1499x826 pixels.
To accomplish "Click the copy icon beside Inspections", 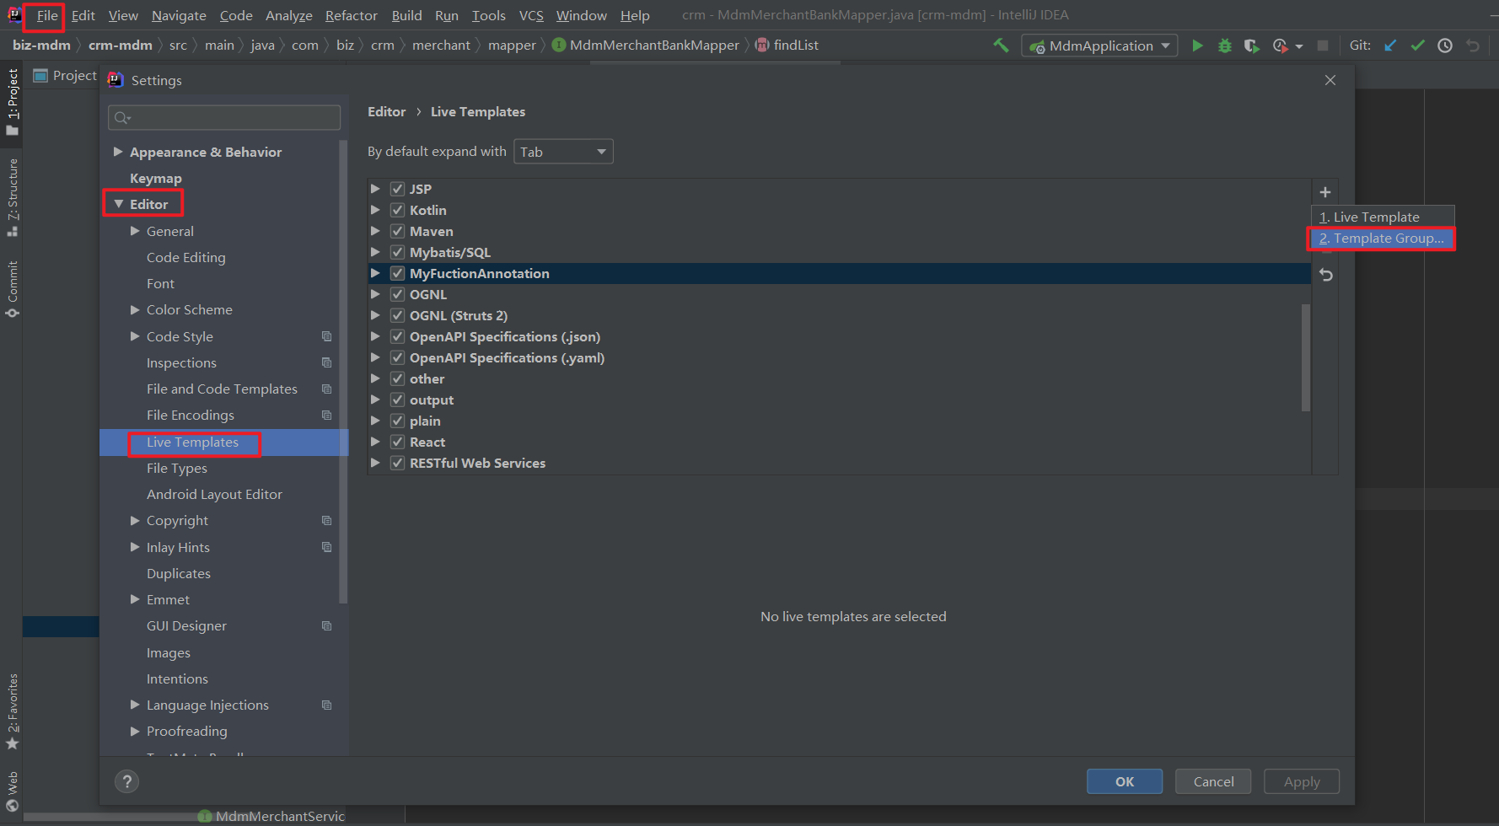I will click(326, 362).
